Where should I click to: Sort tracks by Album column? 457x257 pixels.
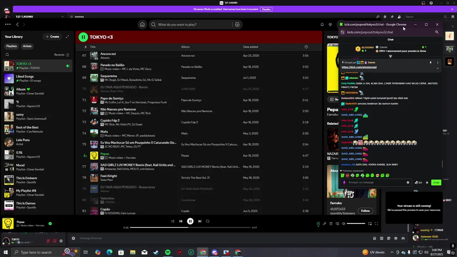pos(185,47)
